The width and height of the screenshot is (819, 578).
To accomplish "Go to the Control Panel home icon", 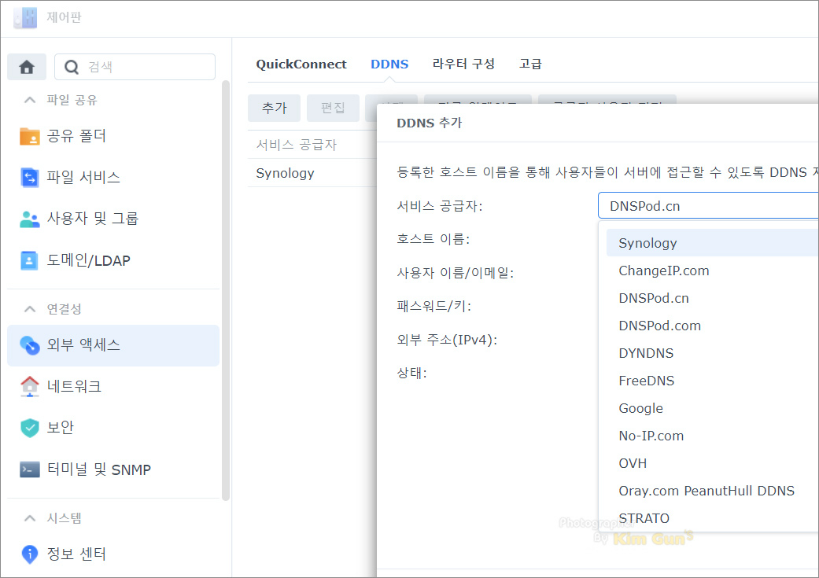I will 27,67.
